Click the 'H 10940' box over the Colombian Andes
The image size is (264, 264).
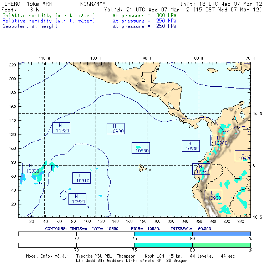pyautogui.click(x=219, y=141)
